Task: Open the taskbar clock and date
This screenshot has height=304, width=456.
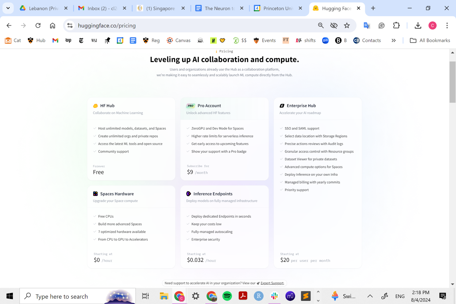Action: pos(421,296)
